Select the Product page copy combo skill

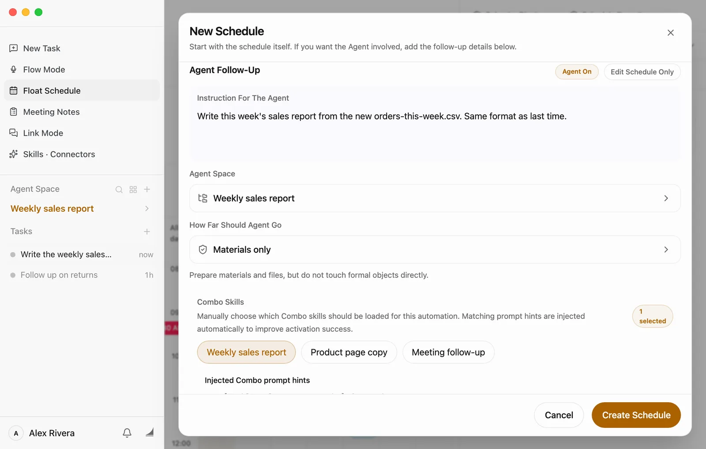[x=349, y=352]
